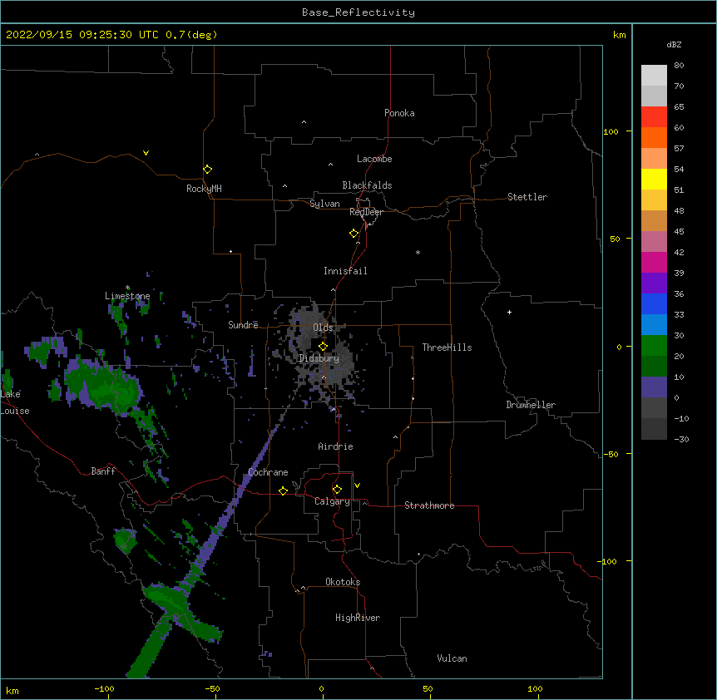Select the RockyMH map label
717x700 pixels.
pyautogui.click(x=204, y=189)
